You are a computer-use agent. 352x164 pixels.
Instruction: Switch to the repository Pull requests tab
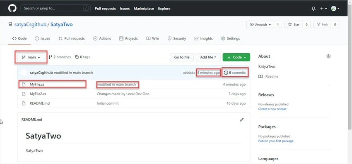click(72, 38)
